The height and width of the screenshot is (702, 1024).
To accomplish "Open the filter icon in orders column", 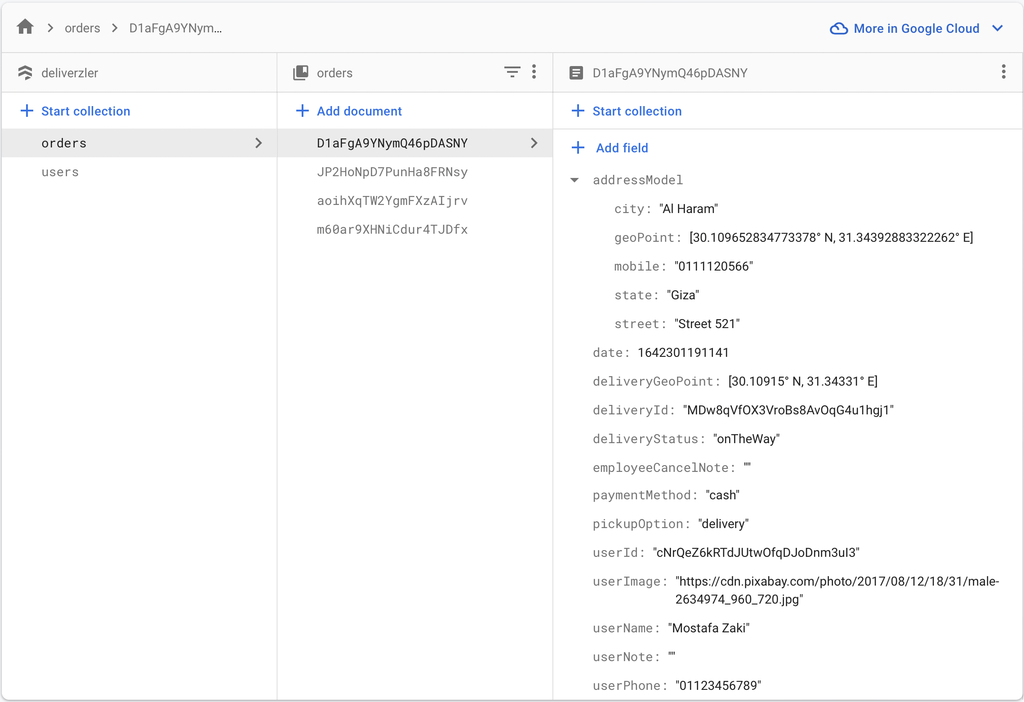I will (x=512, y=72).
